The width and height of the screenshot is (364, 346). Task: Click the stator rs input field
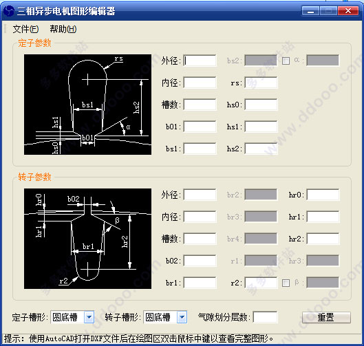[261, 83]
